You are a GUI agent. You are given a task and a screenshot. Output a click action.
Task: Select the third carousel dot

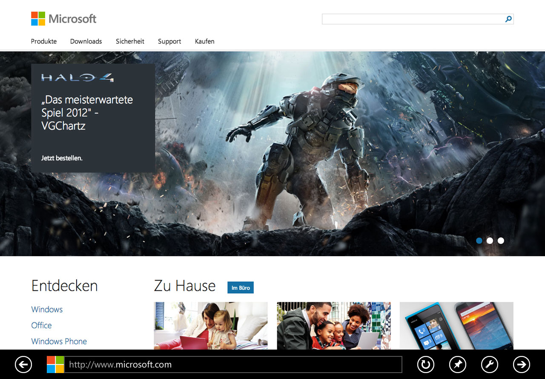[501, 240]
